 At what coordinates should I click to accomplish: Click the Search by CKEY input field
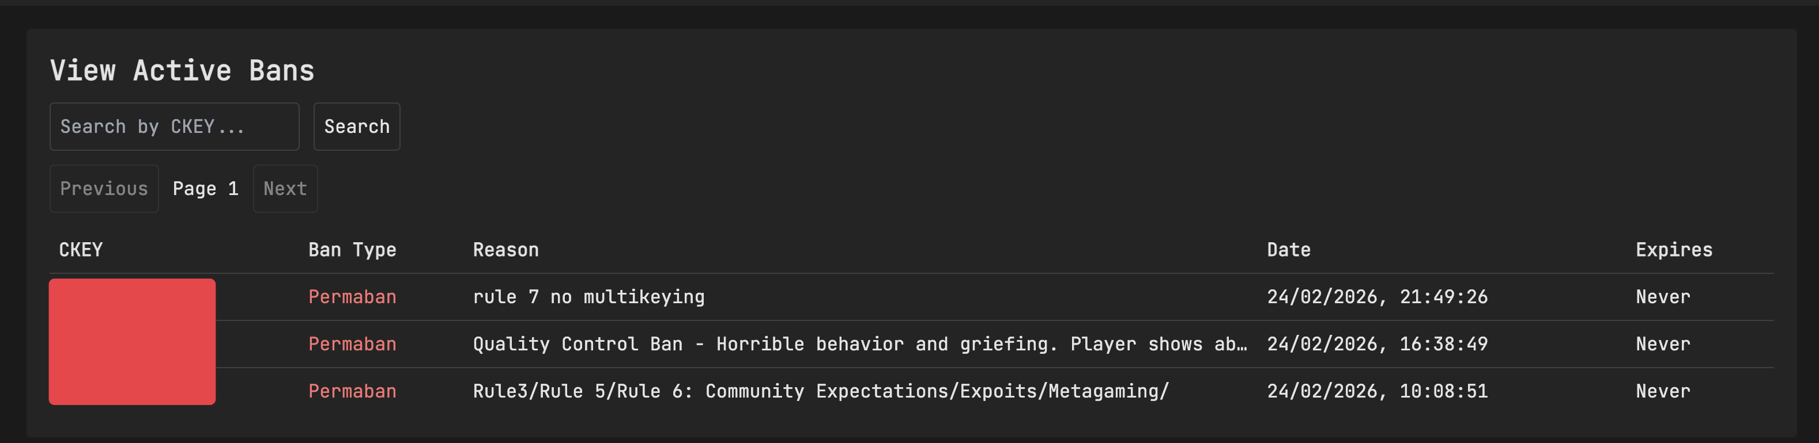pos(173,127)
